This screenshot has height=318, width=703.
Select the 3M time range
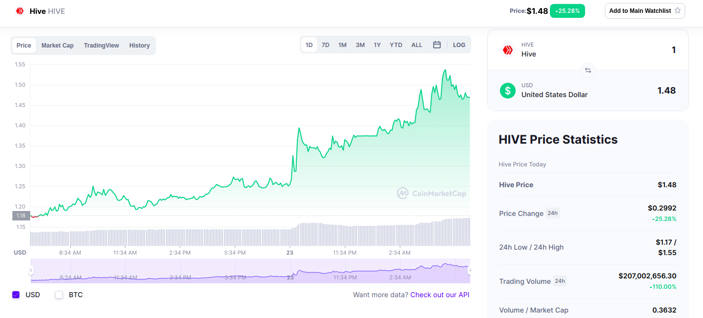pyautogui.click(x=360, y=45)
